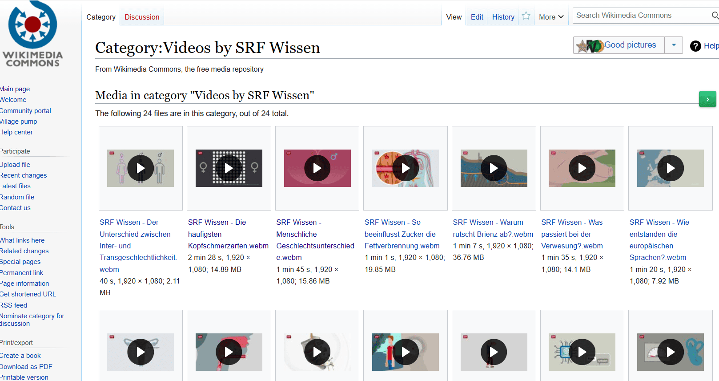This screenshot has height=381, width=719.
Task: Open Help question mark icon
Action: coord(695,46)
